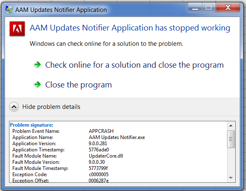This screenshot has height=191, width=246.
Task: Select the APPCRASH value
Action: 101,131
